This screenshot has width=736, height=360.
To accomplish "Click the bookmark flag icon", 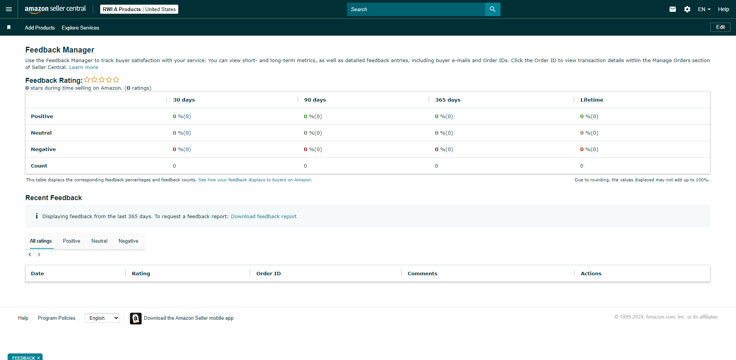I will click(9, 27).
